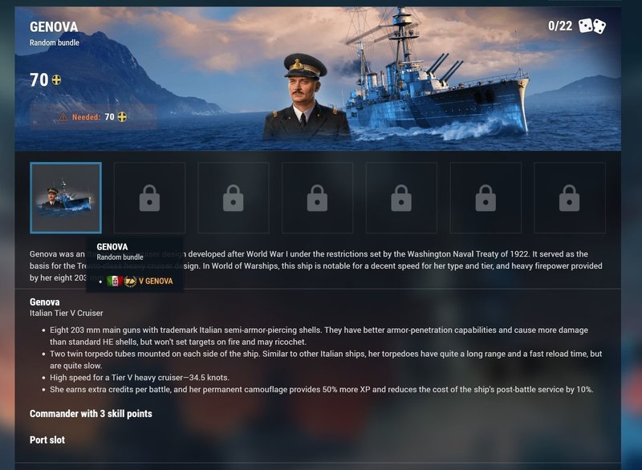Click the GENOVA title in the banner

[x=54, y=27]
